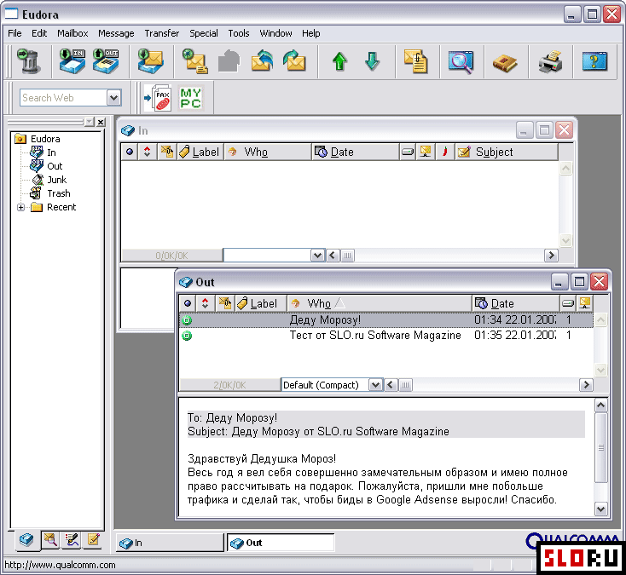The image size is (626, 575).
Task: Close the mailboxes side panel
Action: [x=101, y=122]
